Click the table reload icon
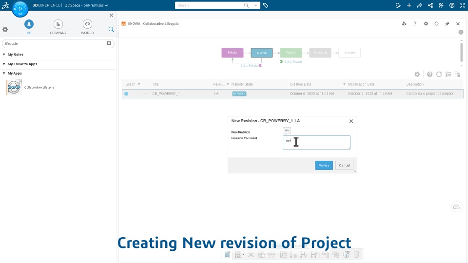468x263 pixels. tap(439, 74)
